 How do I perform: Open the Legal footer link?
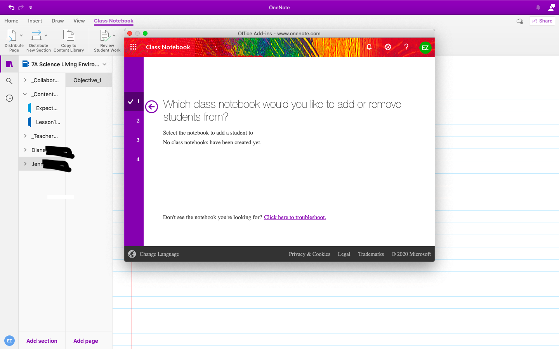(x=344, y=254)
